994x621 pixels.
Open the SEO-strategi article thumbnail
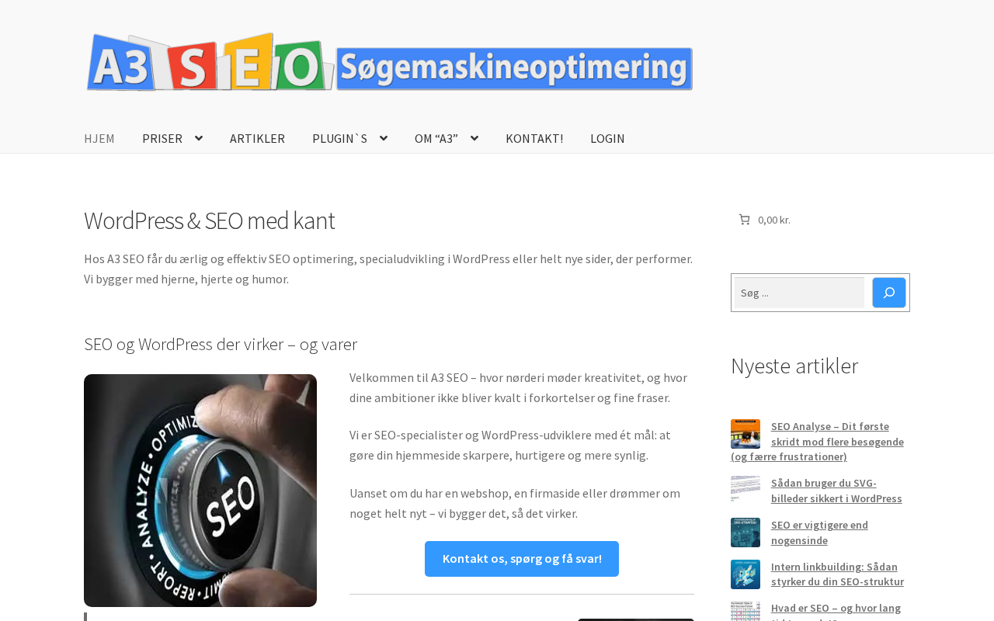click(x=745, y=533)
